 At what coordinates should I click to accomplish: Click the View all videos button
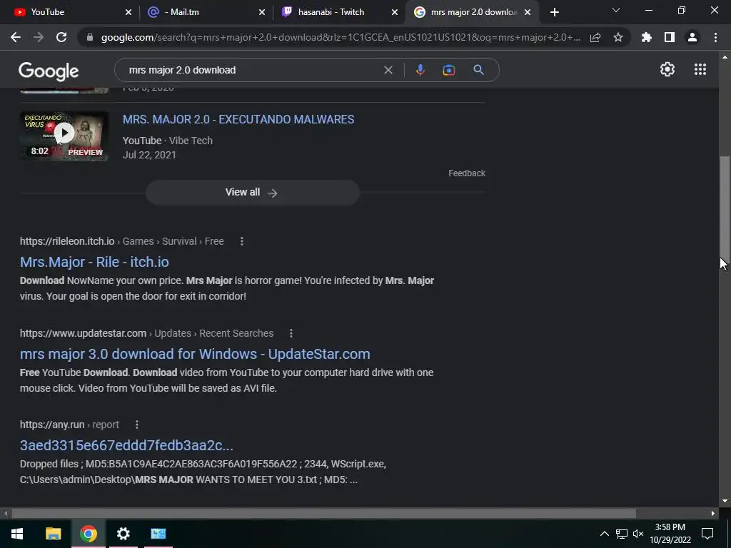click(x=252, y=193)
